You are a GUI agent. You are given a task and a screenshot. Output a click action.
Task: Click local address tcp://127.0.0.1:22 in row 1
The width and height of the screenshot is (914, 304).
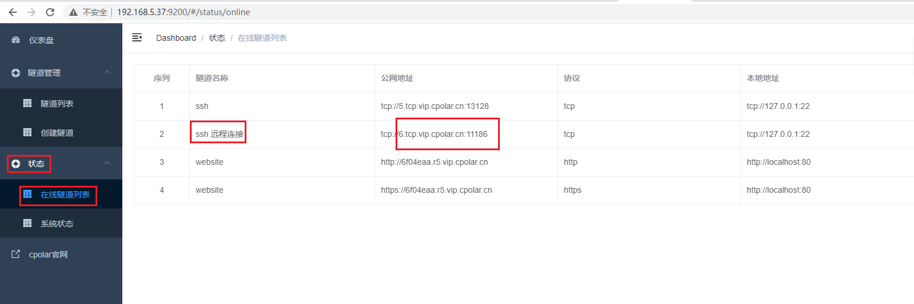[x=778, y=106]
